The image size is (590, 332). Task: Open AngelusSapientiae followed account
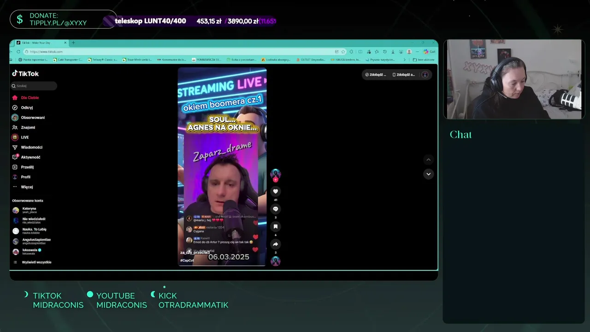click(31, 241)
